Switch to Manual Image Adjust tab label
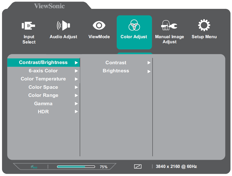Viewport: 232px width, 176px height. tap(169, 39)
